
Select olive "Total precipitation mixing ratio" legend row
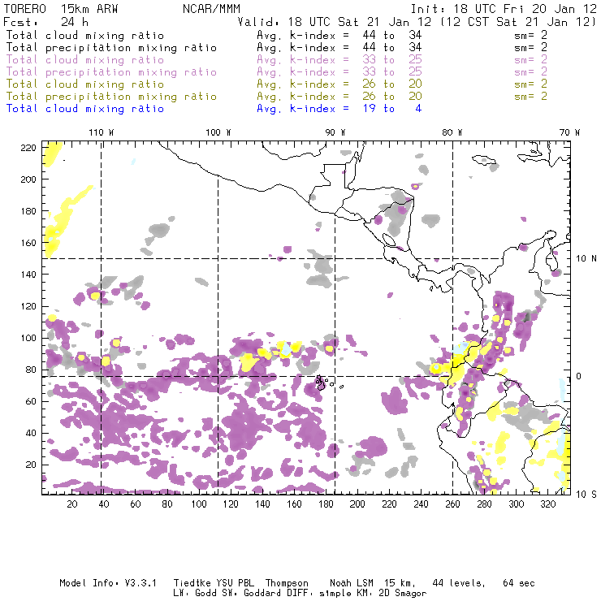click(x=111, y=96)
